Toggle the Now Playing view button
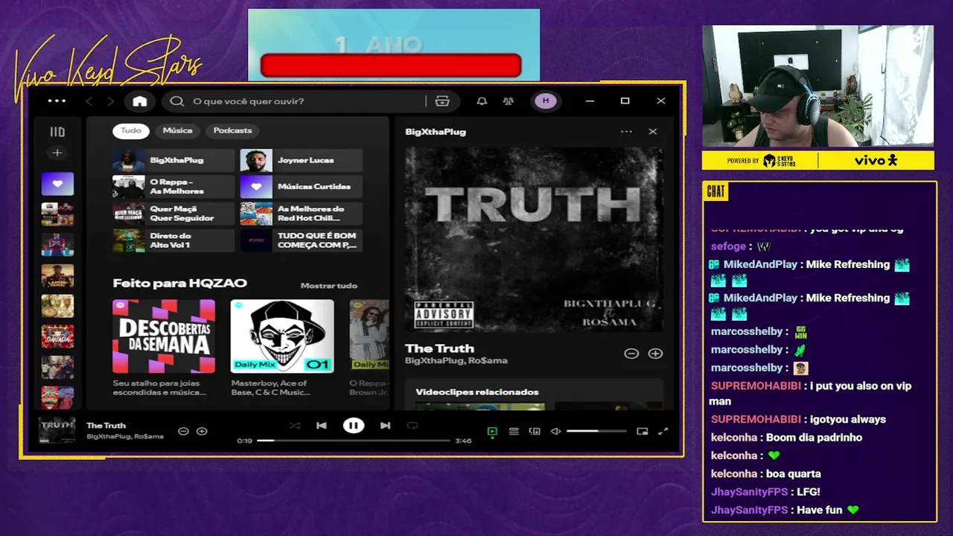953x536 pixels. click(492, 431)
